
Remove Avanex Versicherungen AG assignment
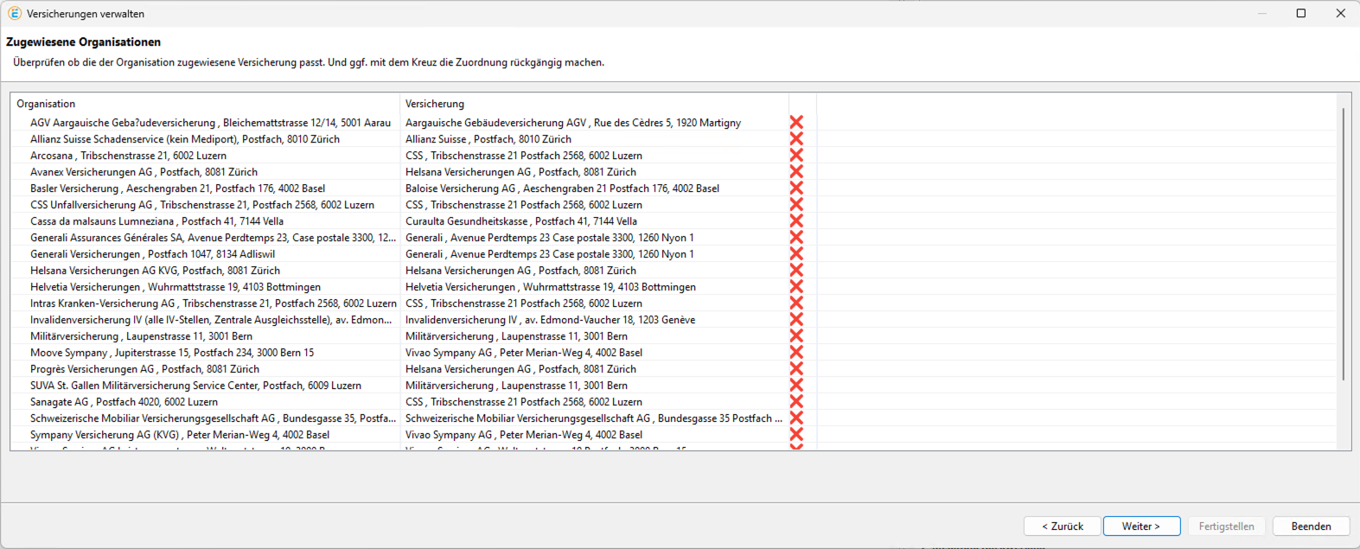796,172
